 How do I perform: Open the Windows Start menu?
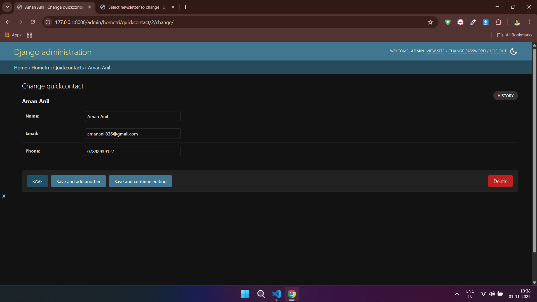tap(245, 294)
